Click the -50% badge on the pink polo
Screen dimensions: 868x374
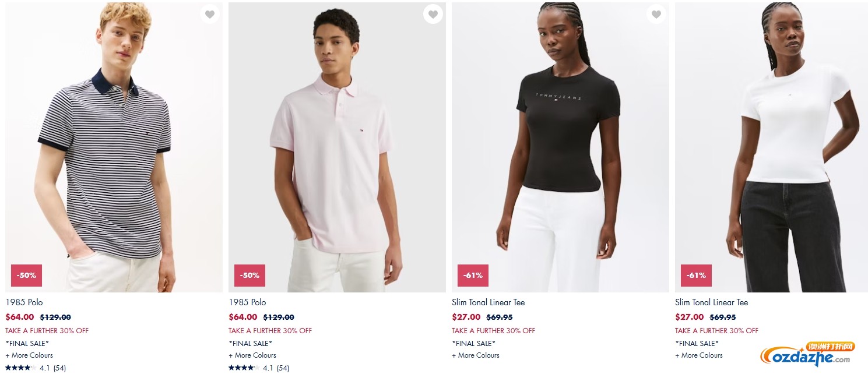(x=249, y=276)
